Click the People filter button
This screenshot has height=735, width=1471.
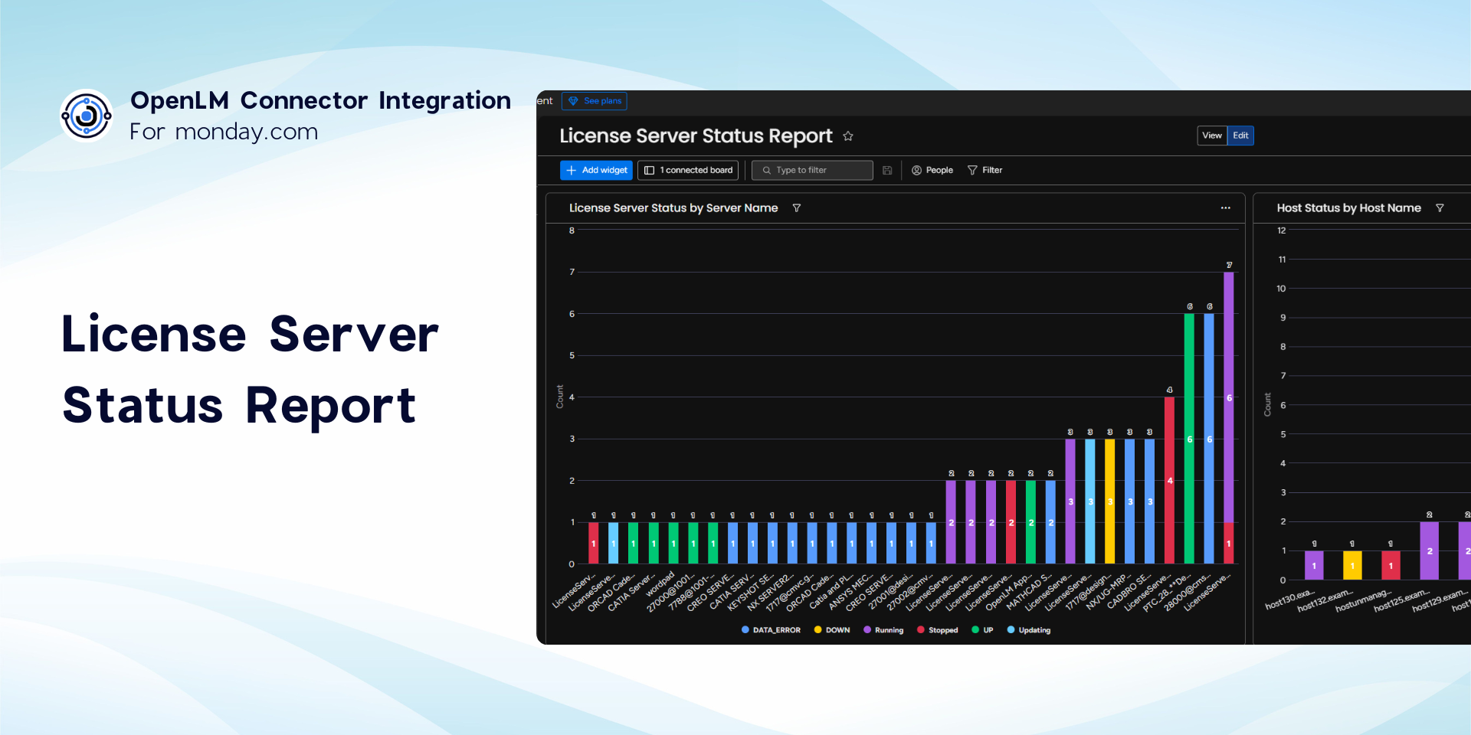[x=932, y=170]
